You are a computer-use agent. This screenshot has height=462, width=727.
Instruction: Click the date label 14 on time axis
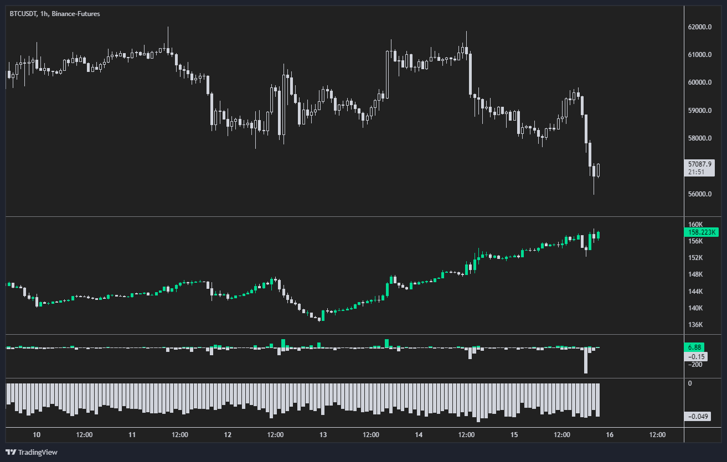419,435
